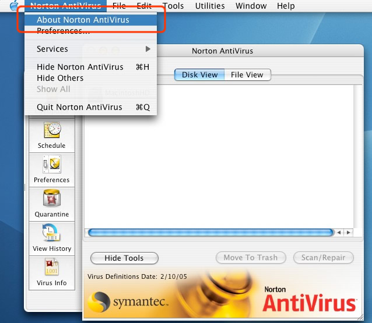
Task: Open the Tools menu
Action: pos(173,6)
